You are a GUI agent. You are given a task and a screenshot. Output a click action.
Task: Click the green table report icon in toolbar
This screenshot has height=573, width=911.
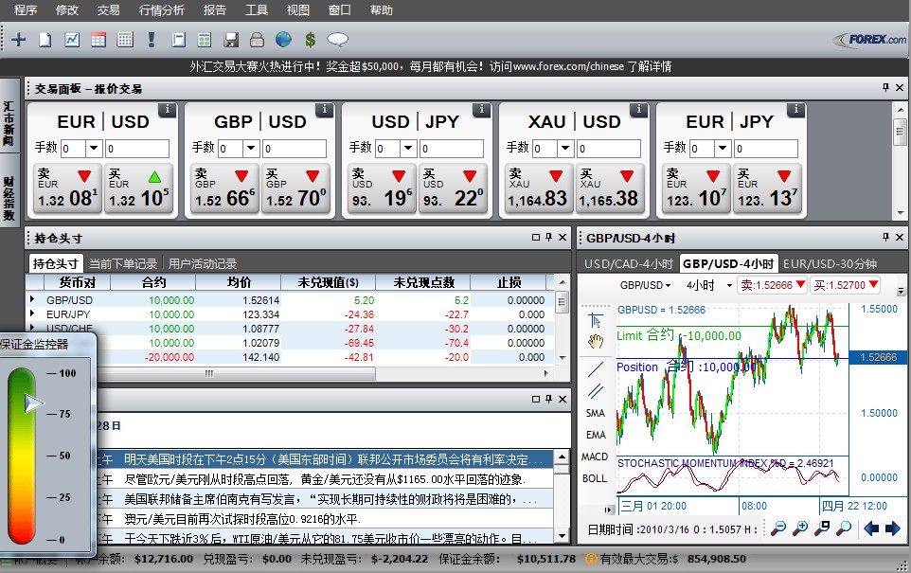pyautogui.click(x=204, y=40)
